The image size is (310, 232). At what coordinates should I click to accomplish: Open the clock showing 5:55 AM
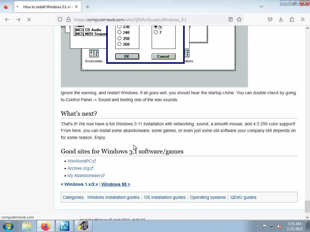pos(295,226)
